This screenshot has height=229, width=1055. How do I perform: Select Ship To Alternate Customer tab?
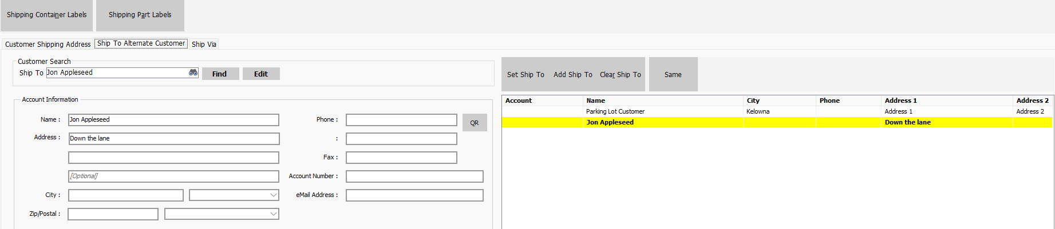[141, 43]
